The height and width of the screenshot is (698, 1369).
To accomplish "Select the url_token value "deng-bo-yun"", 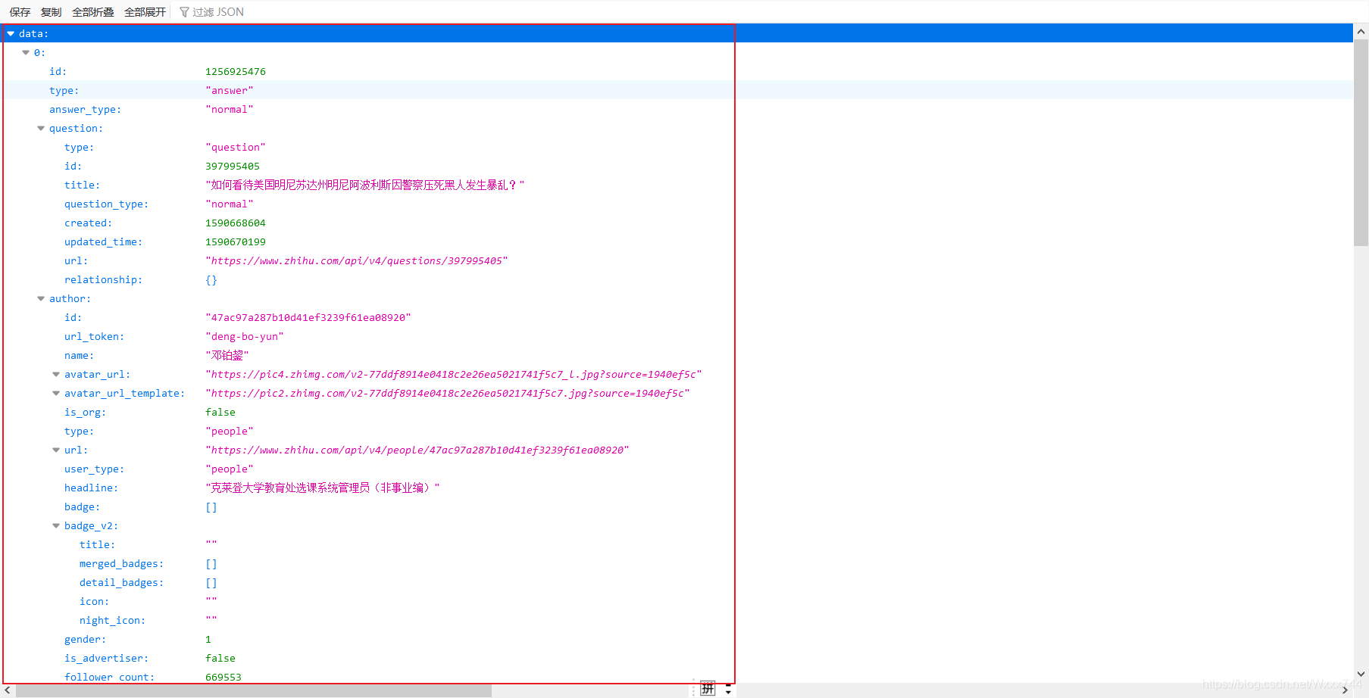I will [245, 336].
